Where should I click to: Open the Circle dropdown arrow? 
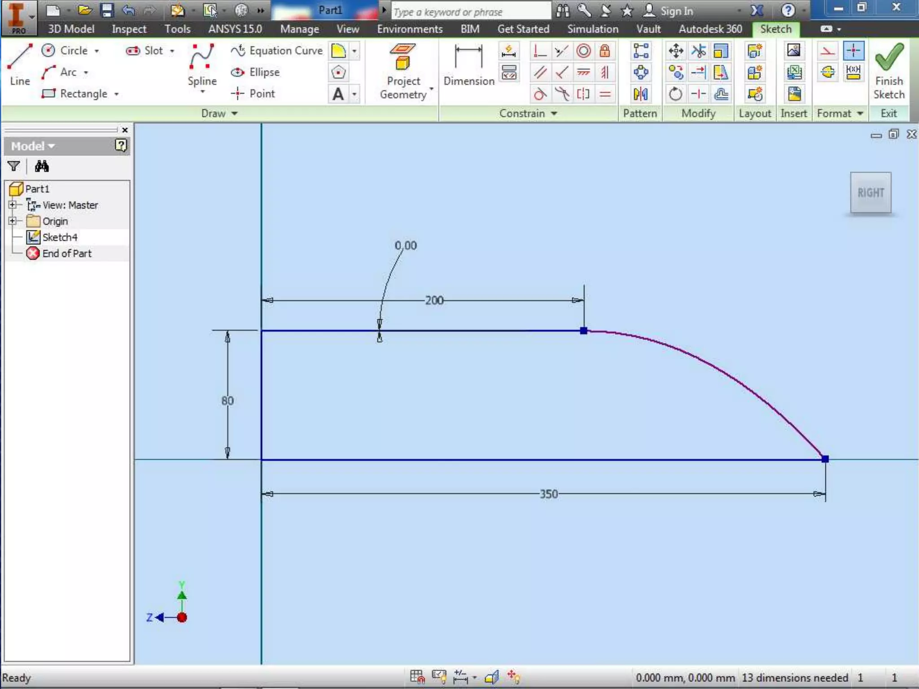coord(96,51)
